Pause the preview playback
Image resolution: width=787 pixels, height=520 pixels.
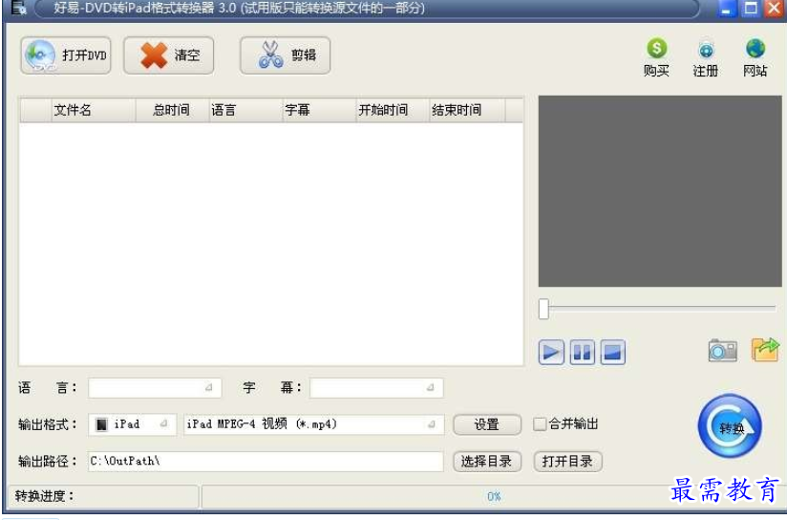[583, 352]
